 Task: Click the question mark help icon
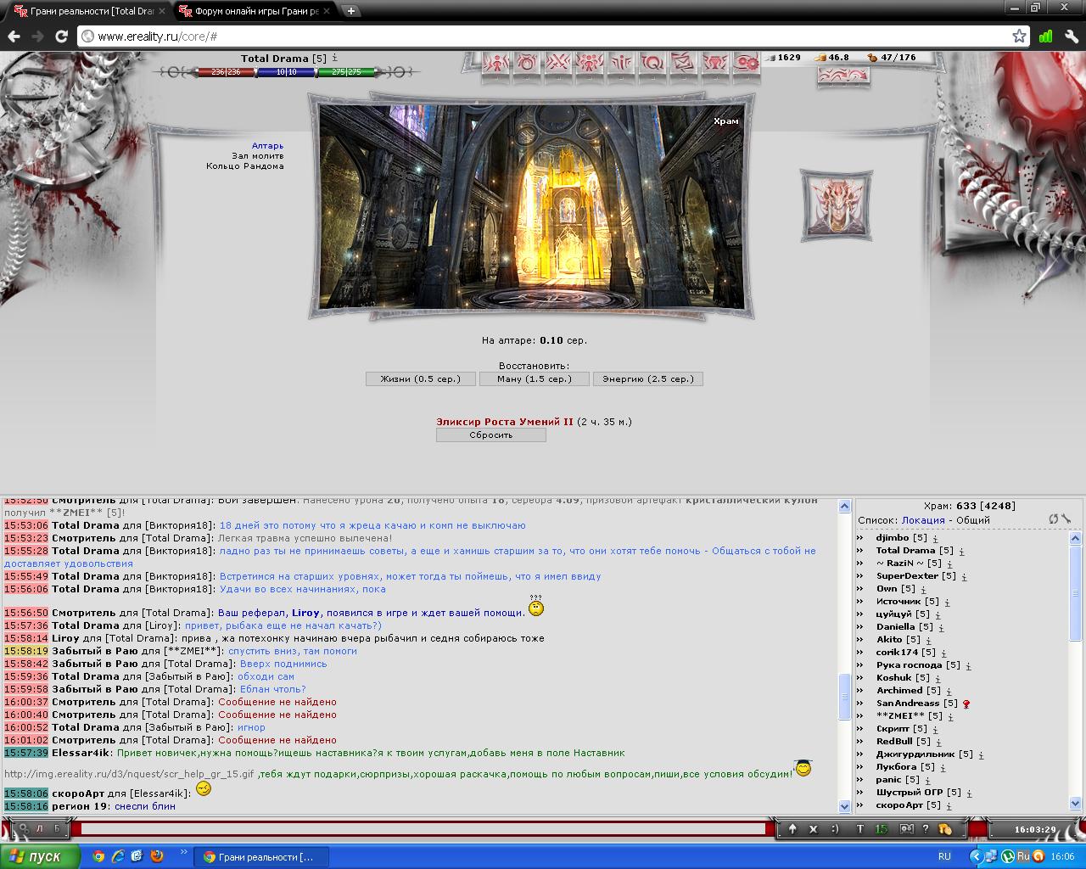(x=925, y=829)
